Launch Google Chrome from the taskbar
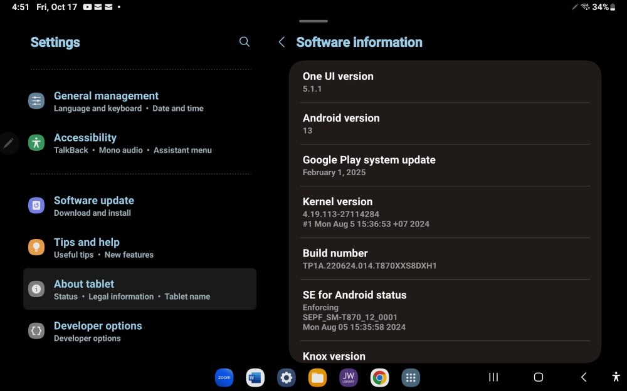 click(x=379, y=377)
